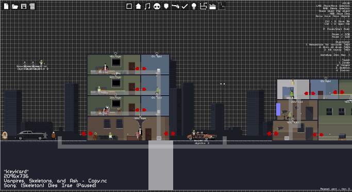Select the room square tool
The height and width of the screenshot is (192, 352).
129,6
